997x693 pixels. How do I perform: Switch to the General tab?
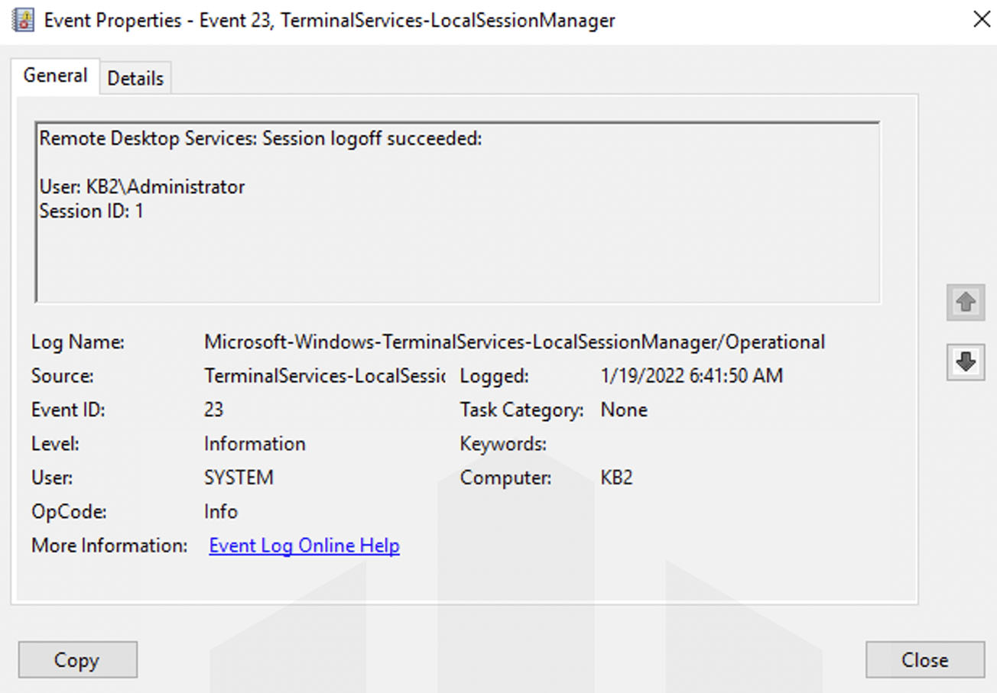54,75
